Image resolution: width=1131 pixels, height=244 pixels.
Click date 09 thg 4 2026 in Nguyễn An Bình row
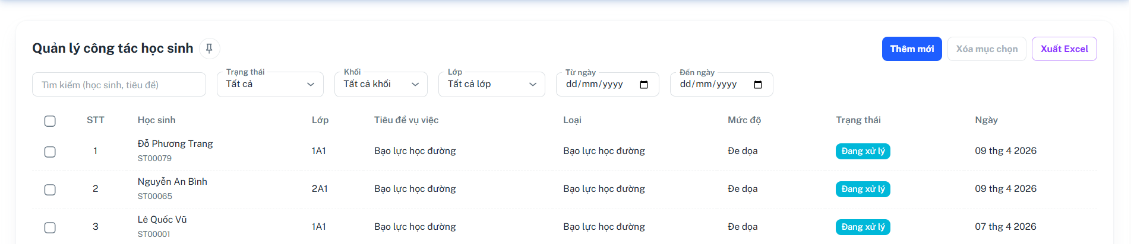pyautogui.click(x=1006, y=189)
